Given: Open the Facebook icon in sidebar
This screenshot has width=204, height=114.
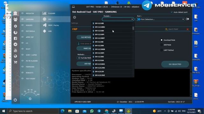Looking at the screenshot, I should 15,38.
